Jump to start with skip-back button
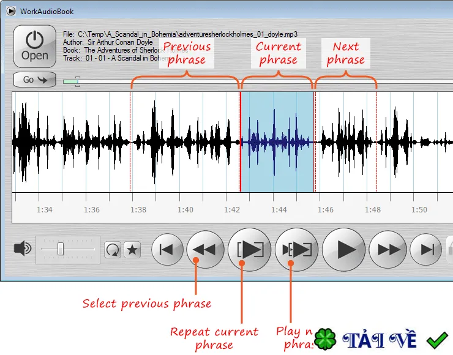 point(167,250)
